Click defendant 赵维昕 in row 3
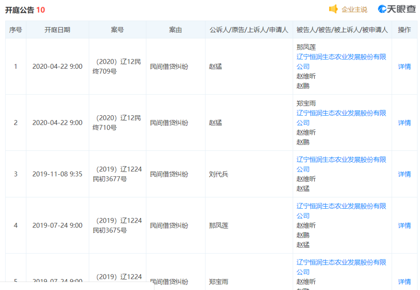The height and width of the screenshot is (290, 420). 306,179
